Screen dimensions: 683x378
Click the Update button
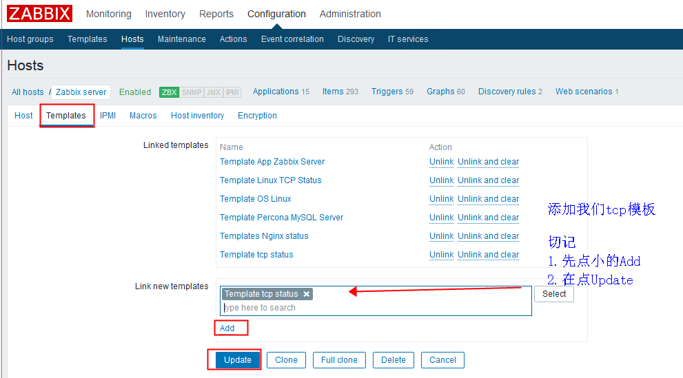238,360
